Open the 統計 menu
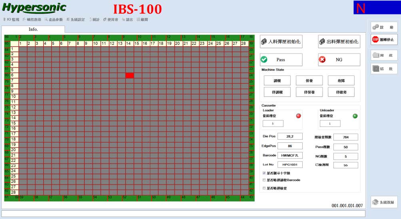 [x=94, y=20]
